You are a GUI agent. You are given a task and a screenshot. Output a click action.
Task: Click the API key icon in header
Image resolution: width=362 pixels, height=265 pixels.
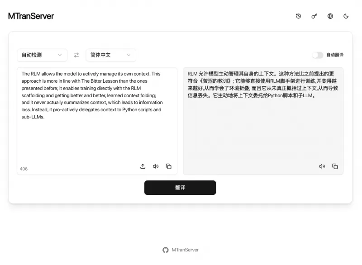coord(314,16)
